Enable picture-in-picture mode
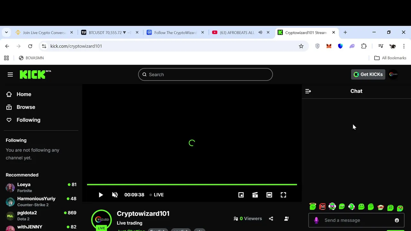411x231 pixels. (241, 195)
